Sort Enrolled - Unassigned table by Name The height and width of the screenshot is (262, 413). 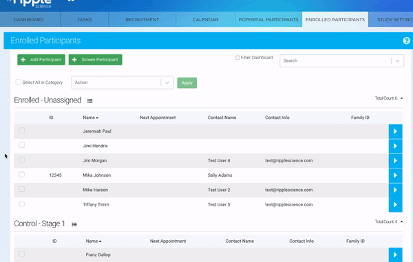point(90,118)
